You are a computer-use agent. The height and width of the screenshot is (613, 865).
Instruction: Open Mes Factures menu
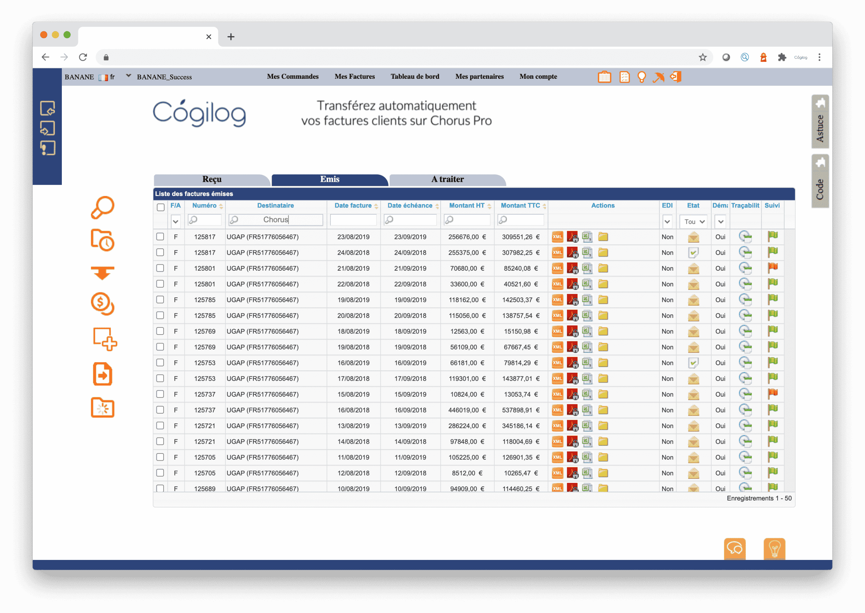[355, 76]
